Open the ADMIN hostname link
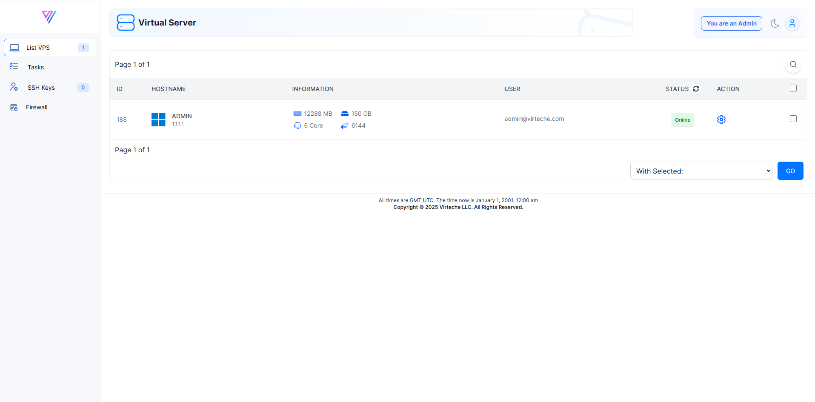Image resolution: width=815 pixels, height=402 pixels. [x=182, y=116]
